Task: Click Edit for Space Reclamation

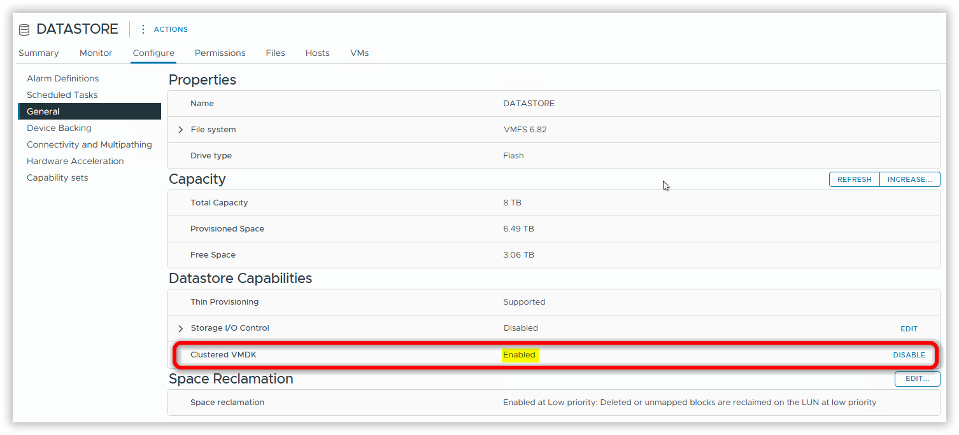Action: click(x=917, y=379)
